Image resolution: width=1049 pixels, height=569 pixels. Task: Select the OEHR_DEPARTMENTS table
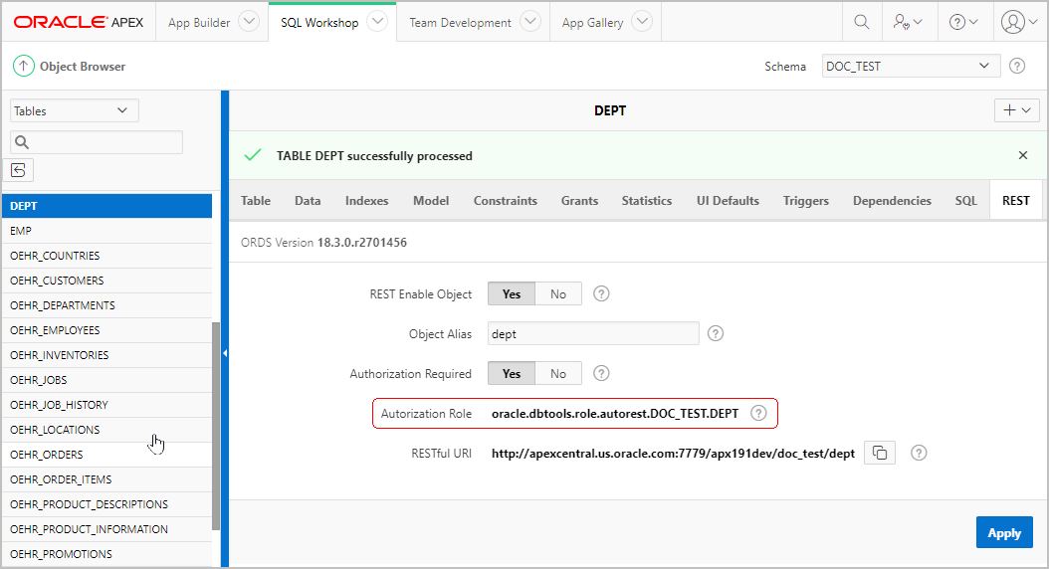coord(107,305)
